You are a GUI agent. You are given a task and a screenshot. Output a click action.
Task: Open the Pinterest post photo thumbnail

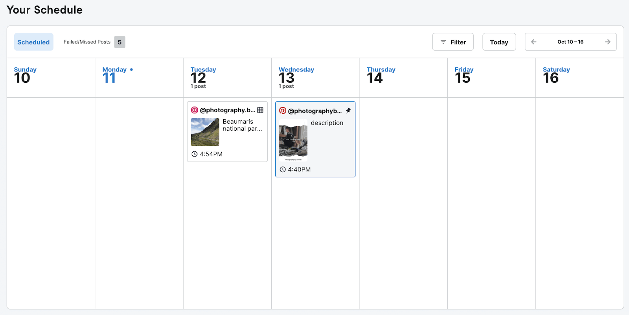(293, 141)
